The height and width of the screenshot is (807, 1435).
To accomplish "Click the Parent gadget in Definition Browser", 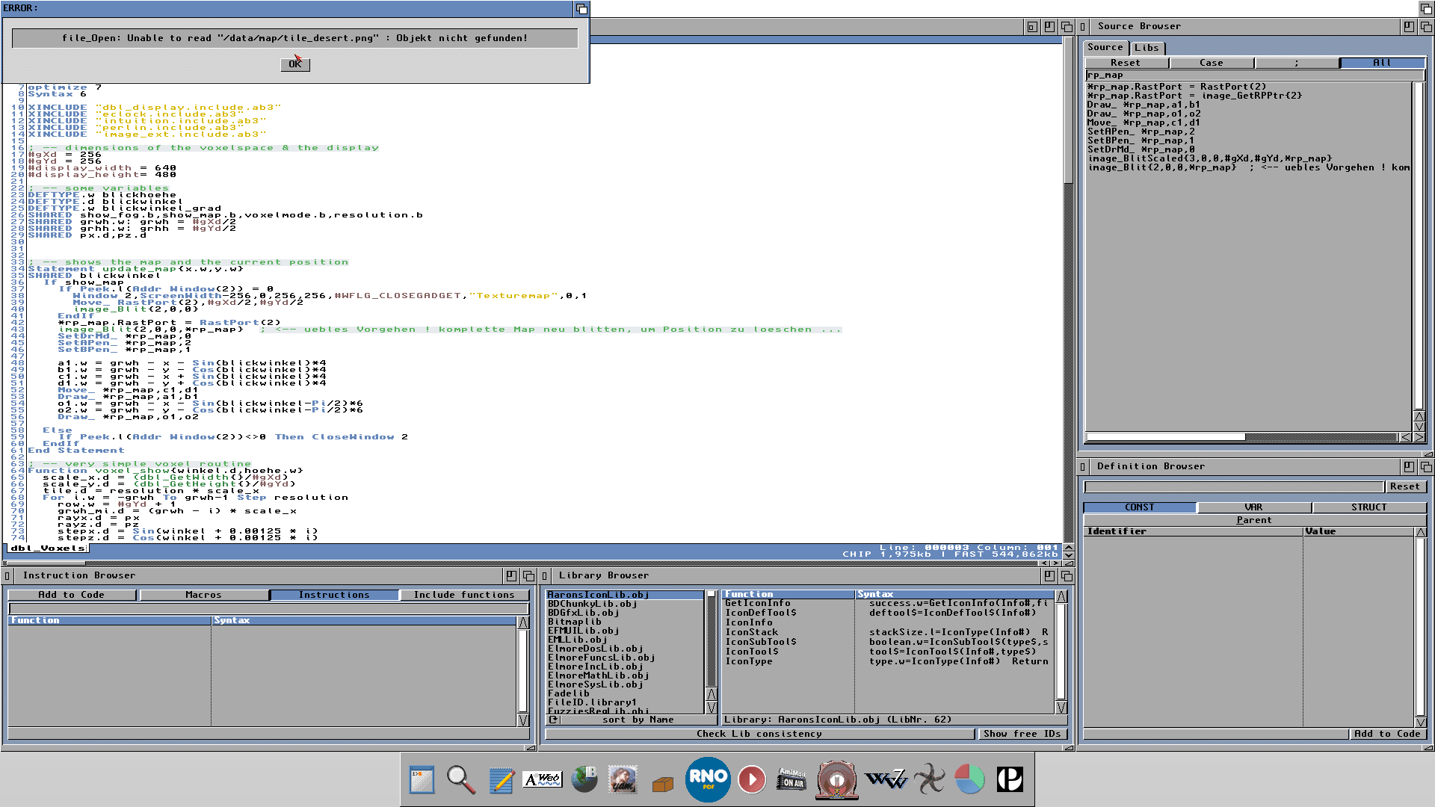I will (x=1253, y=520).
